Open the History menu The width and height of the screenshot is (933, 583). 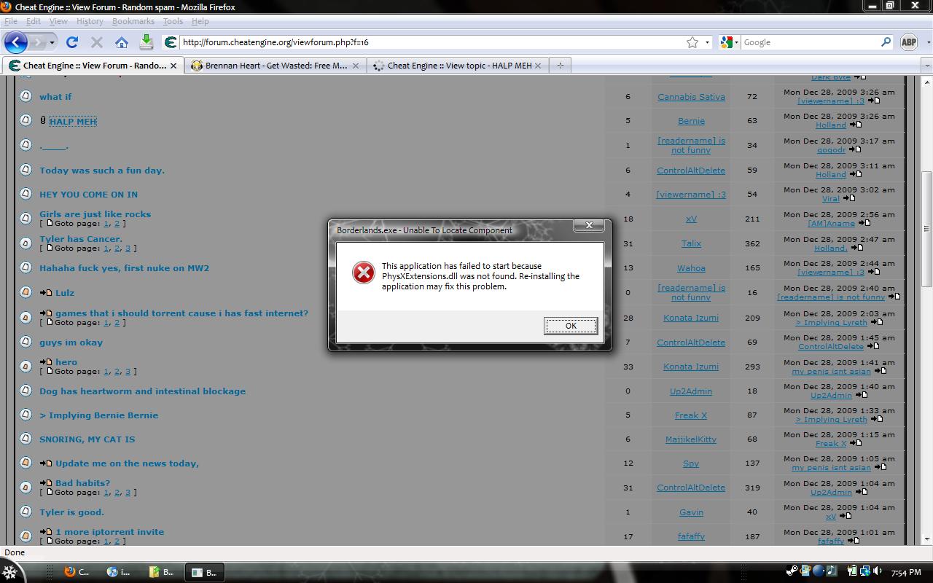[x=90, y=21]
